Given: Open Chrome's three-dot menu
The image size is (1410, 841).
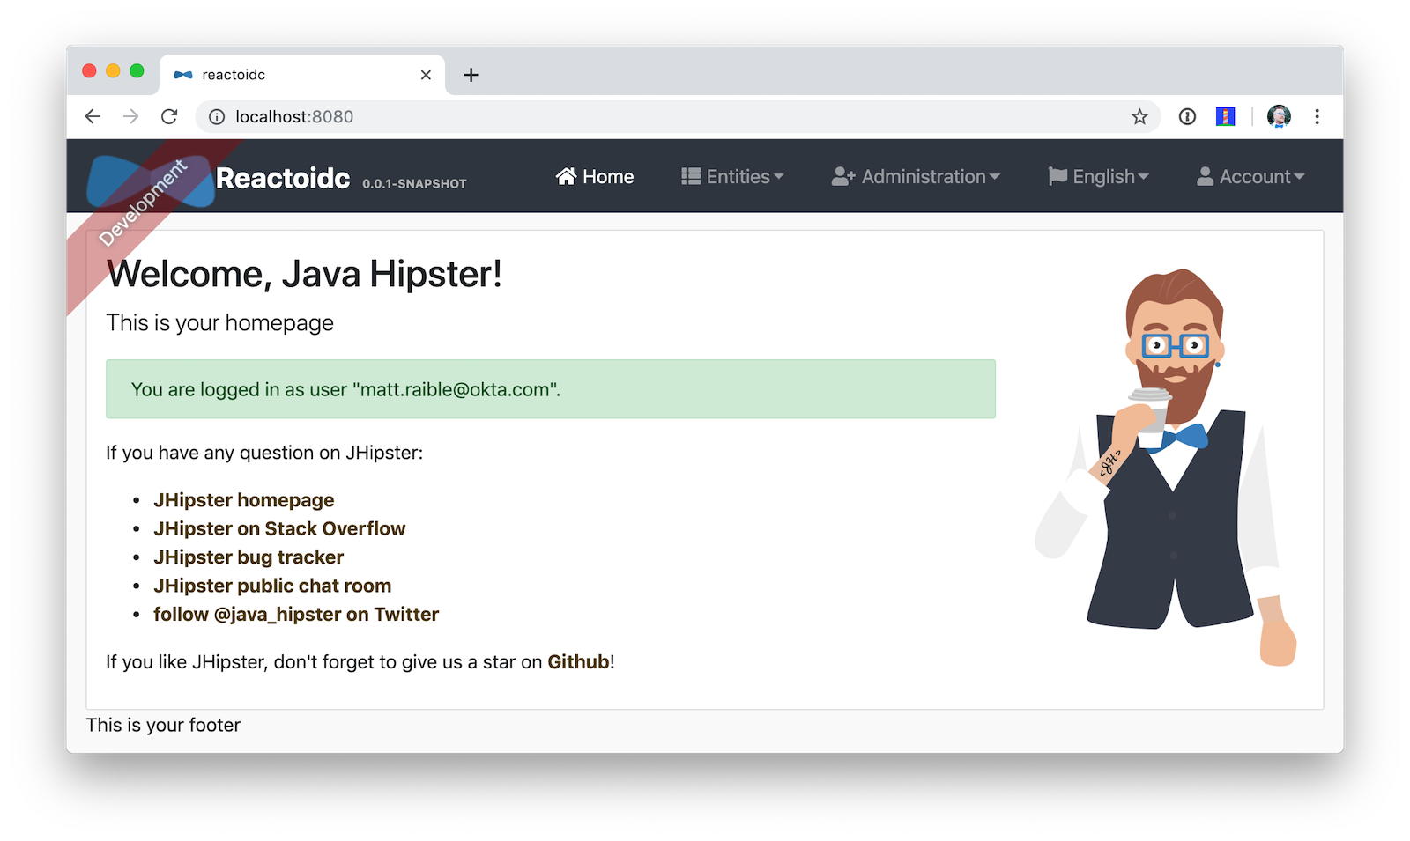Looking at the screenshot, I should [1317, 117].
